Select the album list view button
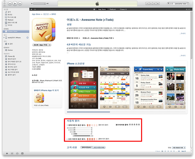Viewport: 195px width, 159px height. (151, 4)
